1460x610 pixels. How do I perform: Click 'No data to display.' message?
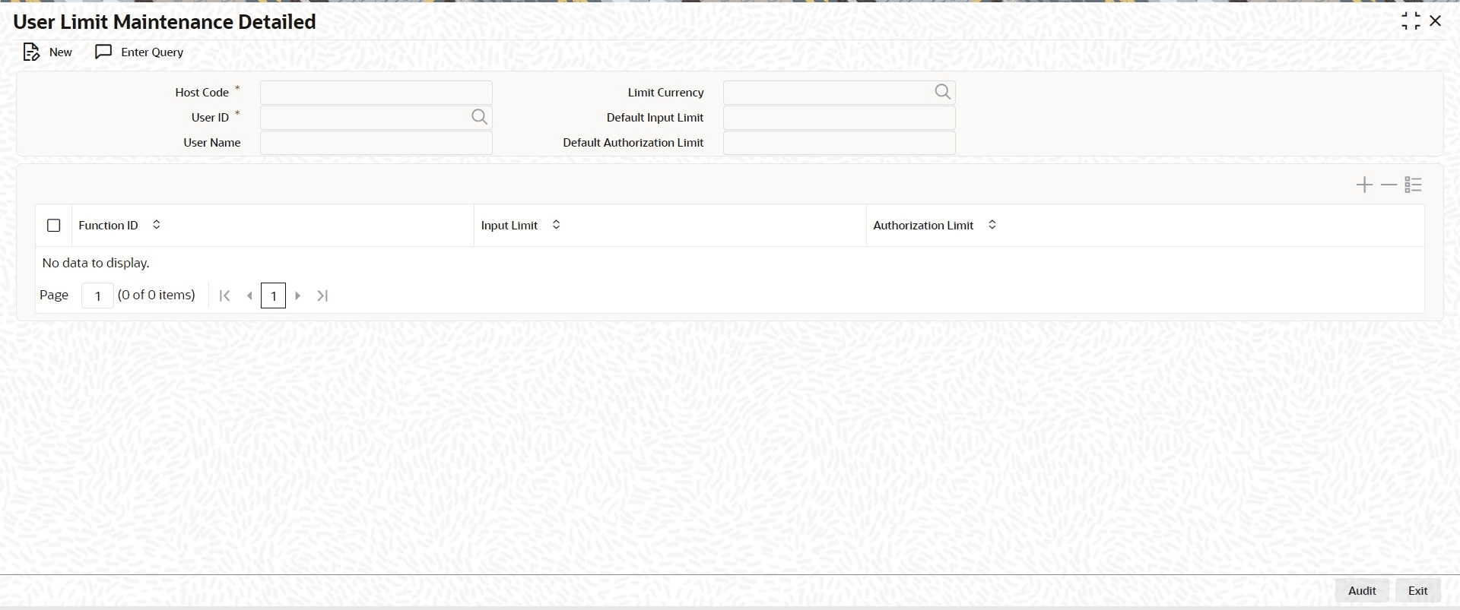click(x=96, y=263)
